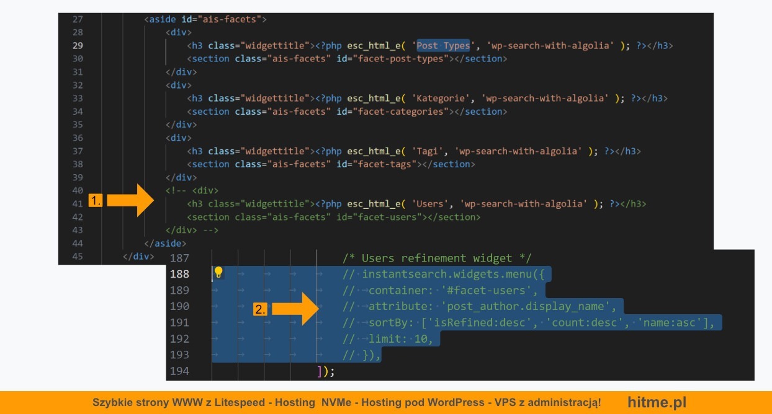This screenshot has height=414, width=772.
Task: Click the lightbulb quick-fix icon on line 188
Action: coord(218,273)
